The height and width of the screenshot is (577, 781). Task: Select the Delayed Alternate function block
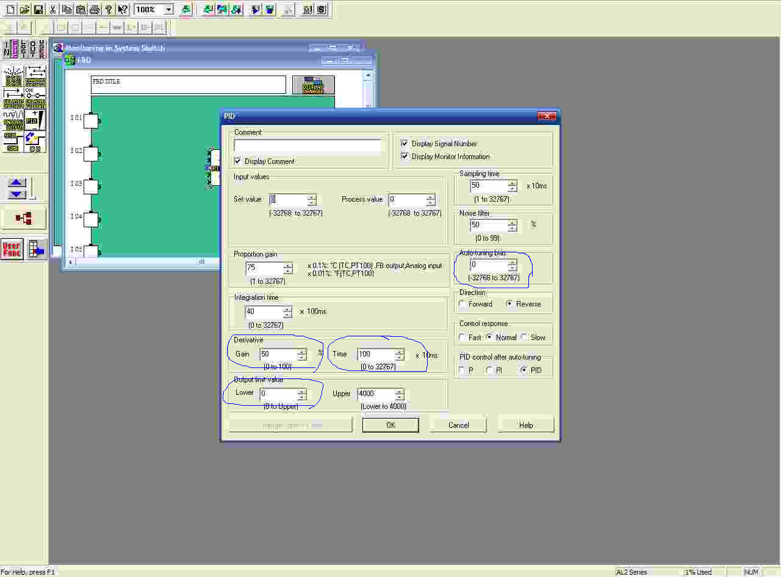tap(35, 98)
